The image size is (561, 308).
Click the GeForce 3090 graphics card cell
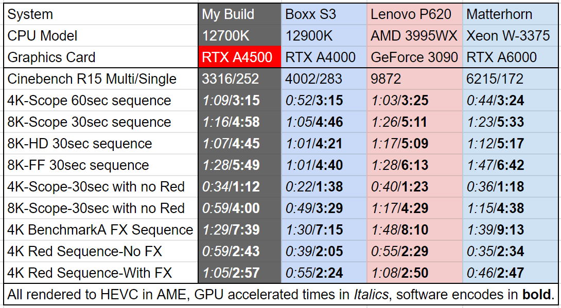click(415, 57)
